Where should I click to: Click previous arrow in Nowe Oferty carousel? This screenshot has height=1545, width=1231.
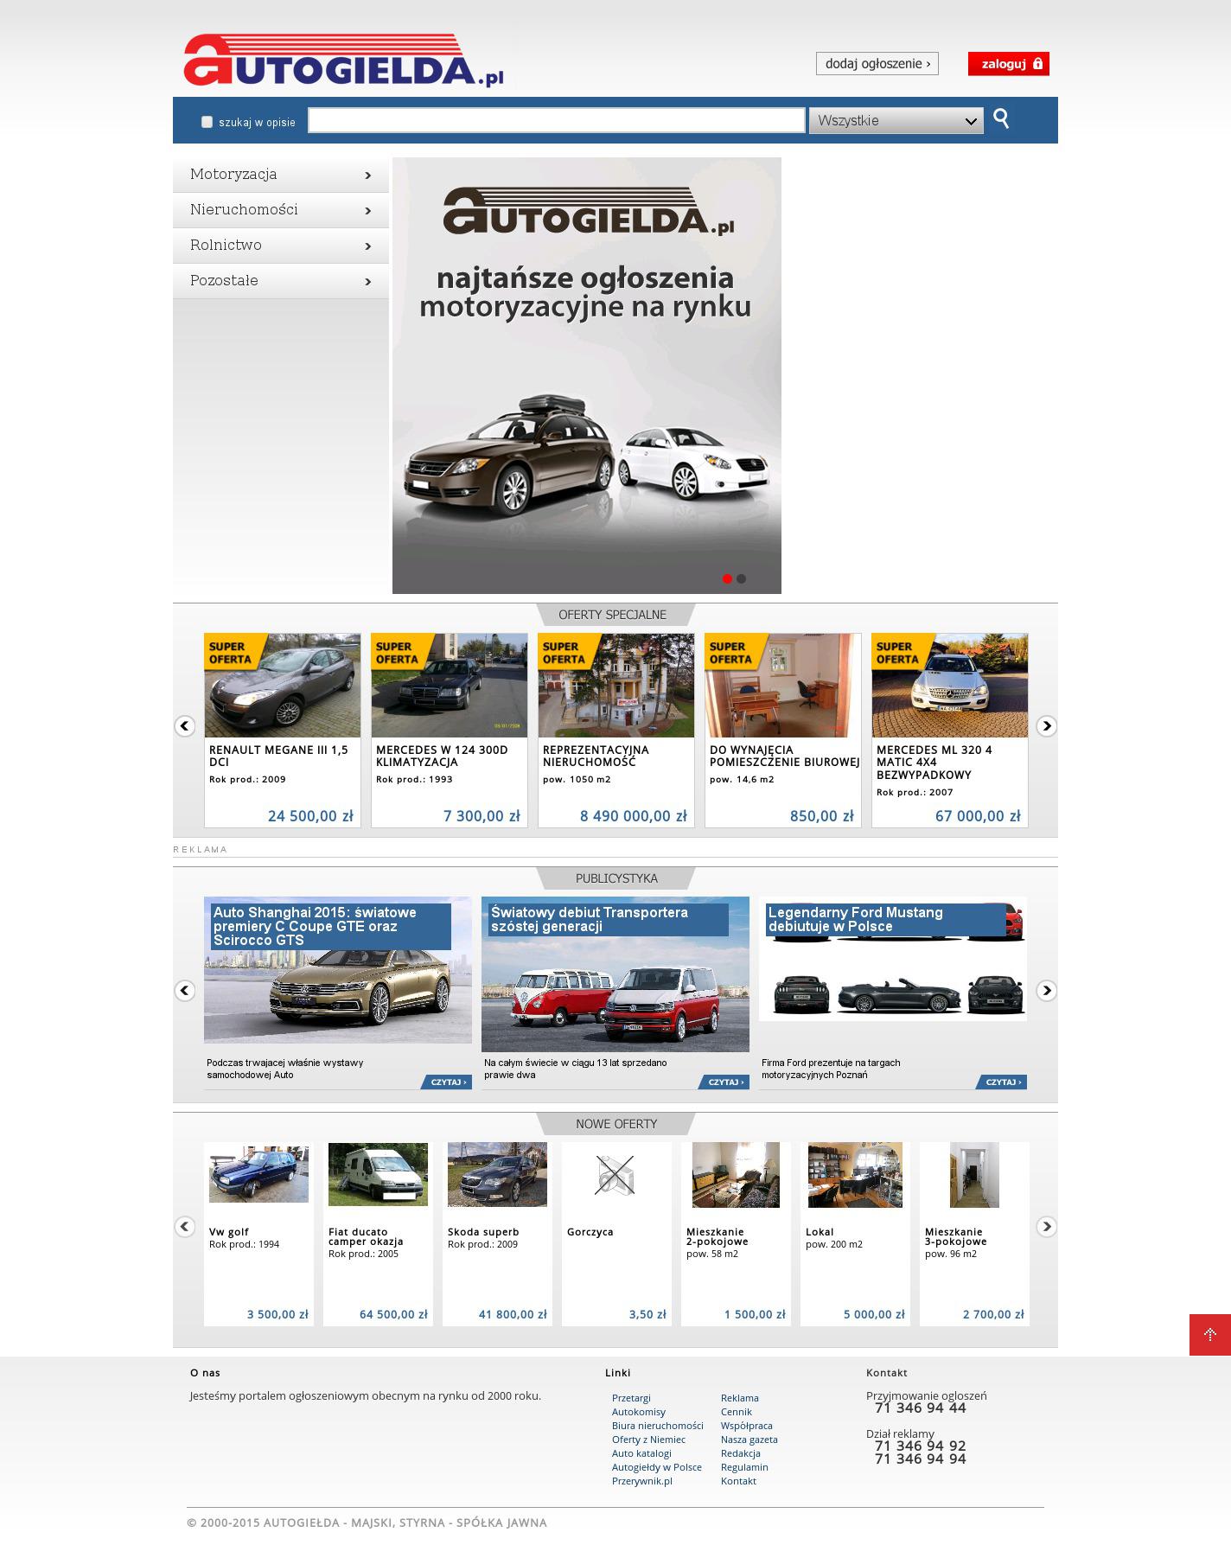tap(185, 1227)
